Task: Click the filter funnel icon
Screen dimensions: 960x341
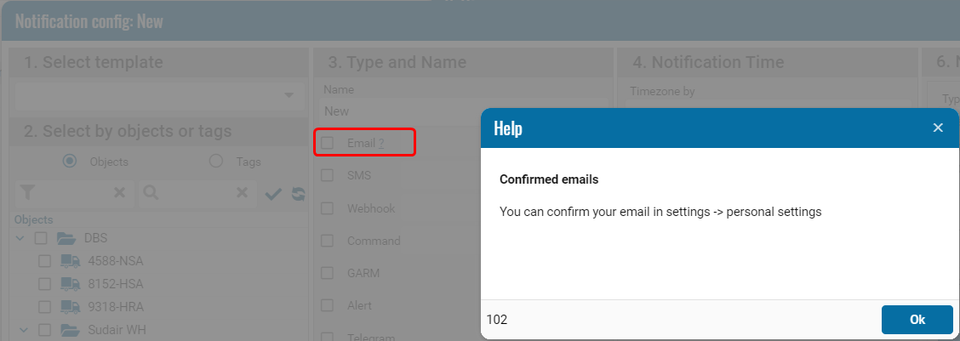Action: [x=27, y=193]
